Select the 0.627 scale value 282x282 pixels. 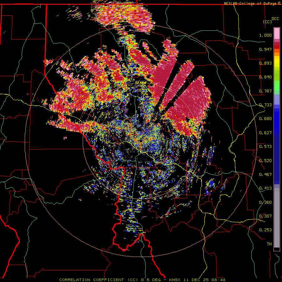[x=265, y=133]
